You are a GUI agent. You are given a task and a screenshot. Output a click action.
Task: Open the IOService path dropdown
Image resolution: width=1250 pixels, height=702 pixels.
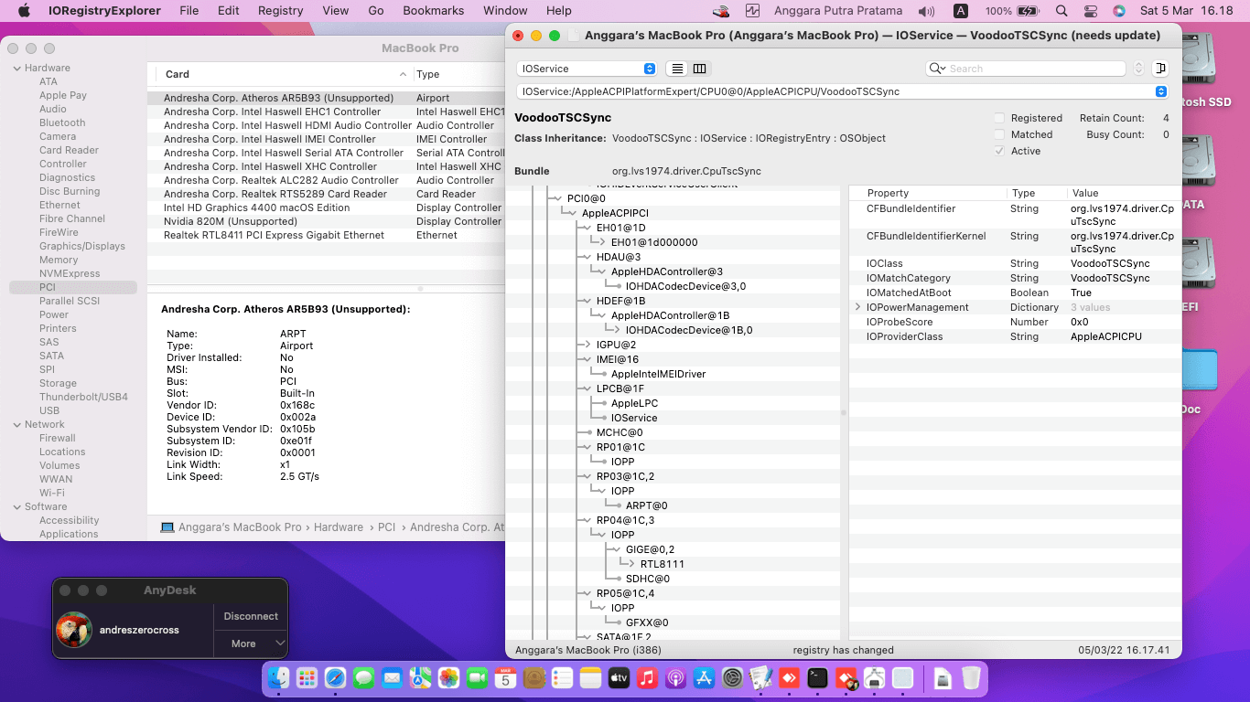(x=842, y=91)
